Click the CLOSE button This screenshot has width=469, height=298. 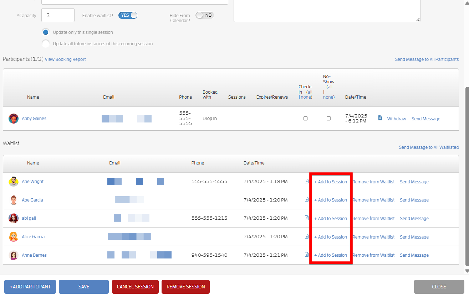tap(439, 287)
